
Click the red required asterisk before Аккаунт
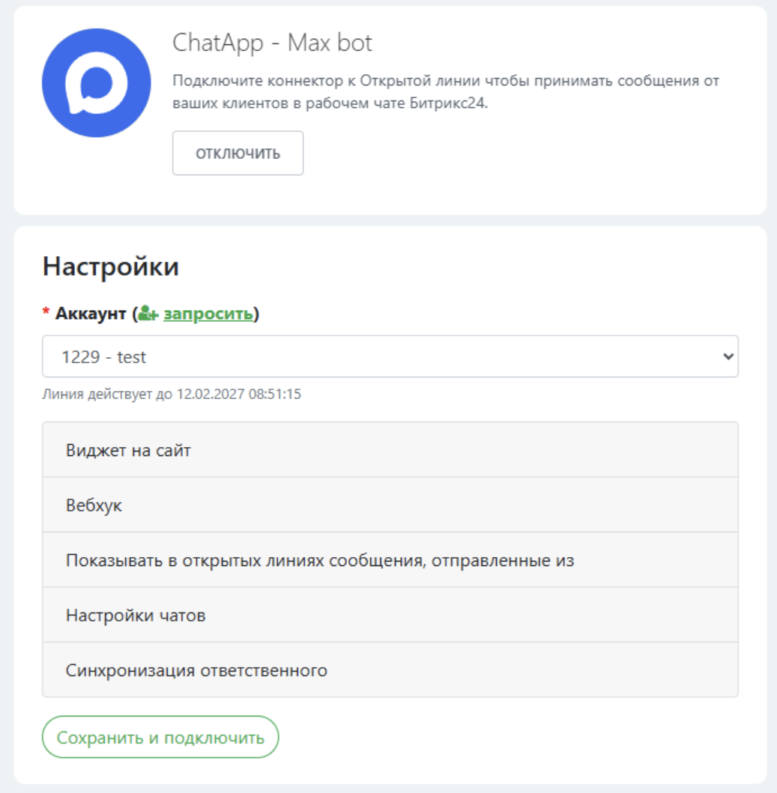pos(46,314)
